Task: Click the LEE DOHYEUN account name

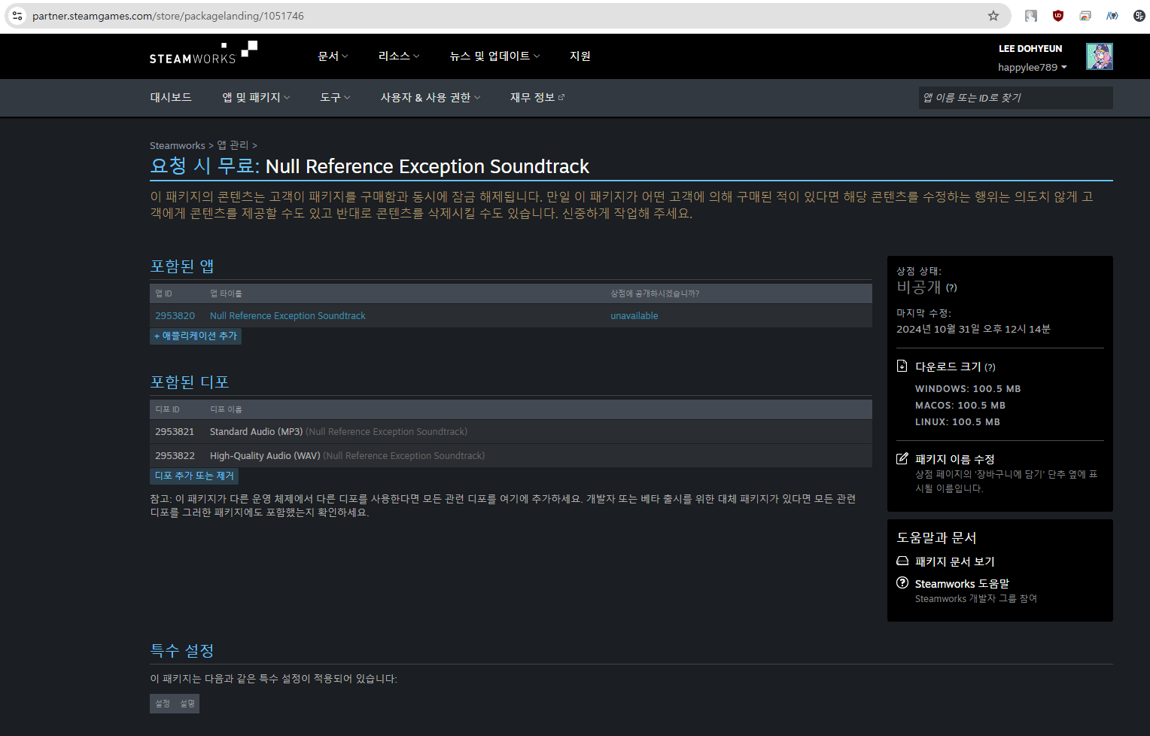Action: [1030, 48]
